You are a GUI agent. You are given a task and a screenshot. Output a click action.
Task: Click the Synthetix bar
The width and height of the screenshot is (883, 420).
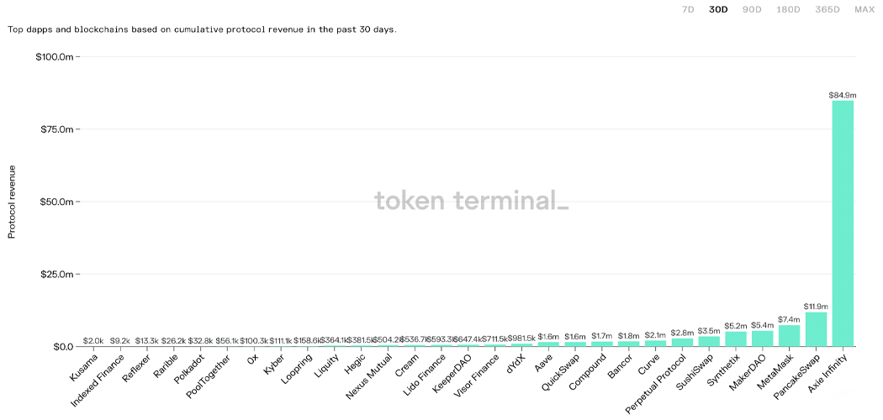[x=736, y=339]
